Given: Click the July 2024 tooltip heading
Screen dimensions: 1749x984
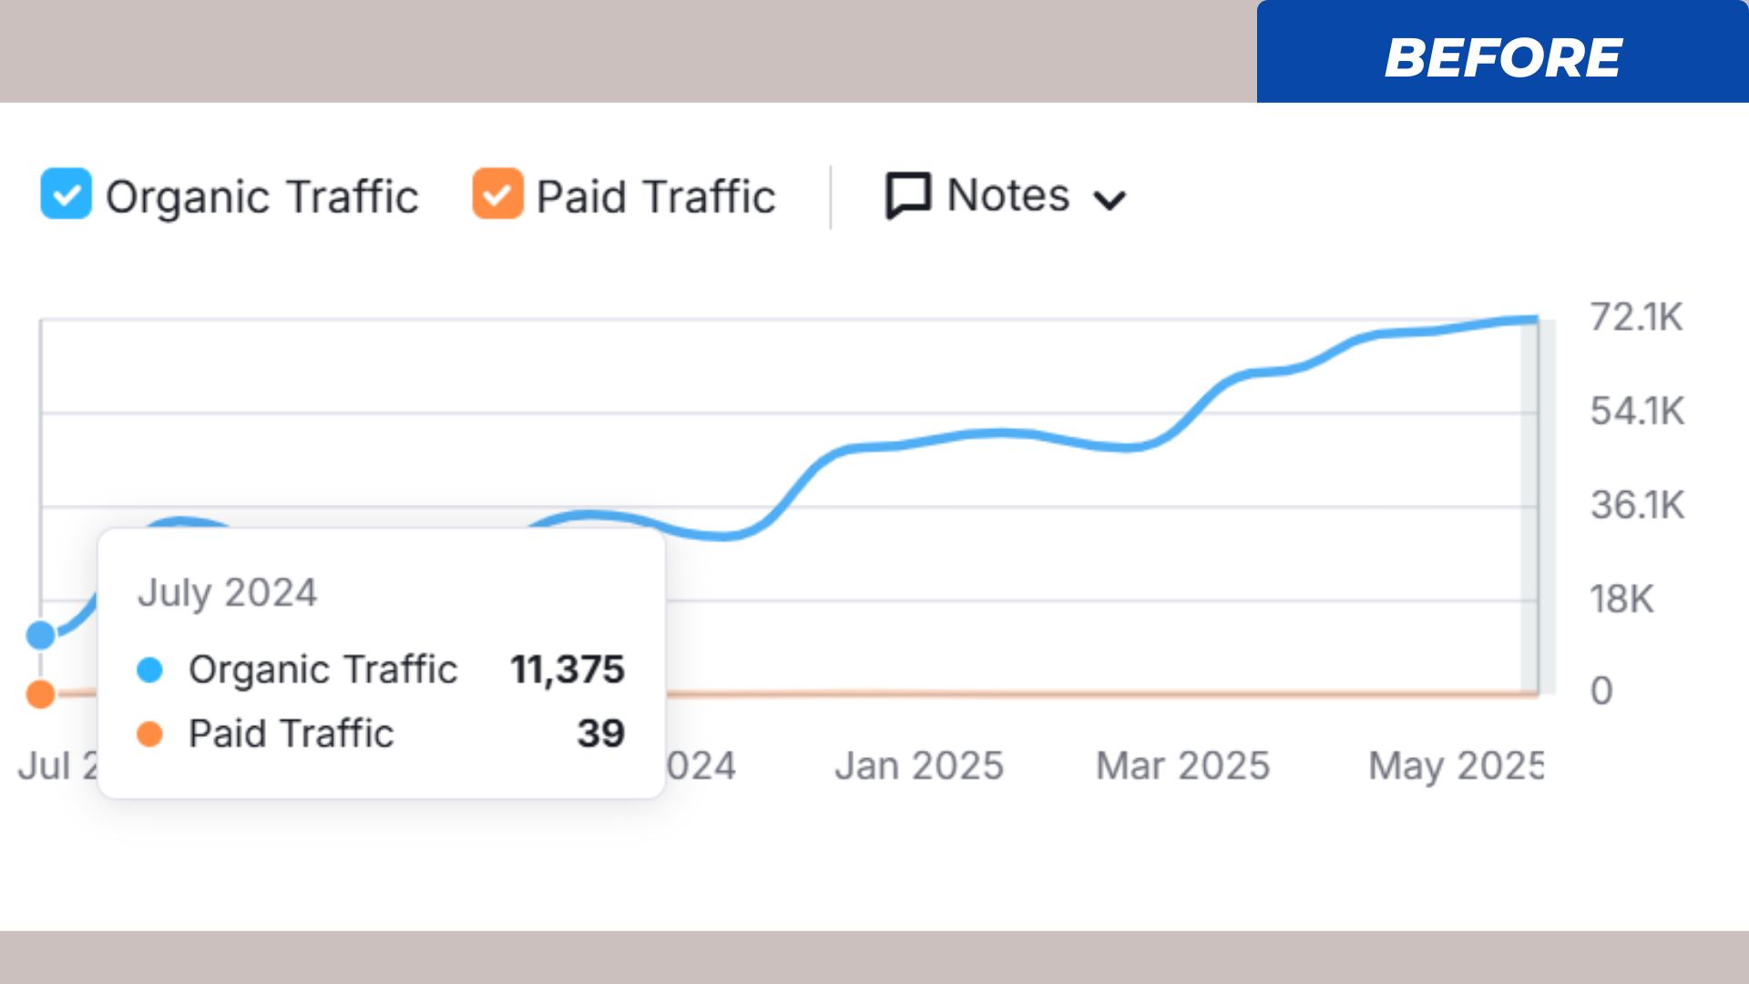Looking at the screenshot, I should [227, 592].
